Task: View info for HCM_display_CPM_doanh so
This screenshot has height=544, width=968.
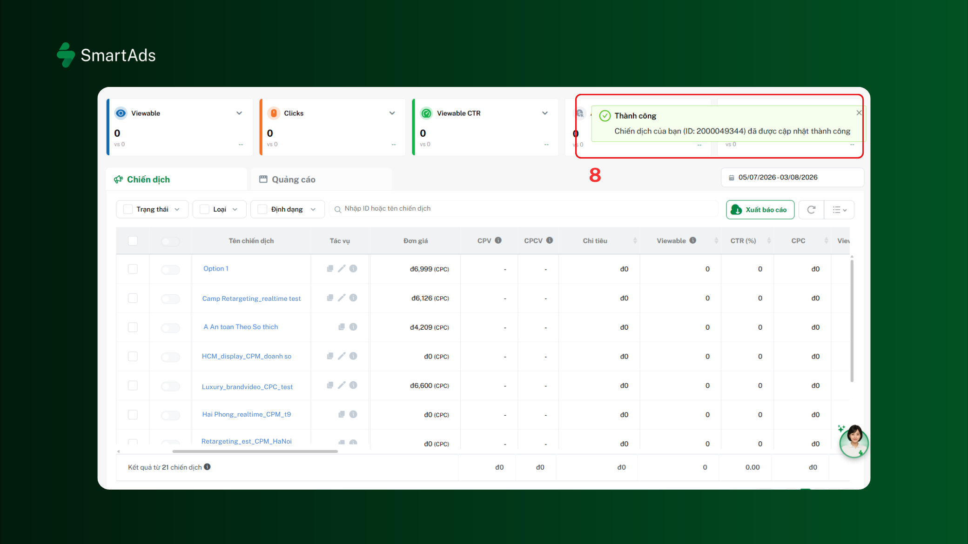Action: [x=353, y=356]
